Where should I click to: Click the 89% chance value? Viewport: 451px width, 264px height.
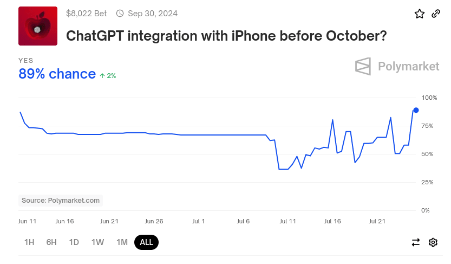[57, 74]
